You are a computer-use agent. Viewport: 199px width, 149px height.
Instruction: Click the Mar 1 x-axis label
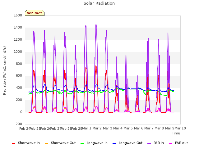(x=87, y=128)
